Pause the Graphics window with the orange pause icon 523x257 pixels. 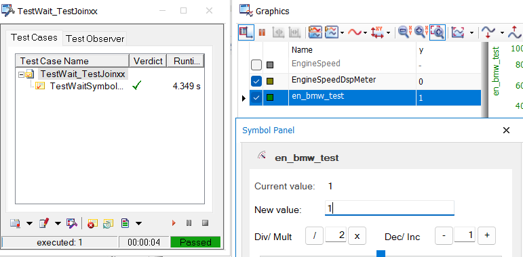pyautogui.click(x=262, y=32)
